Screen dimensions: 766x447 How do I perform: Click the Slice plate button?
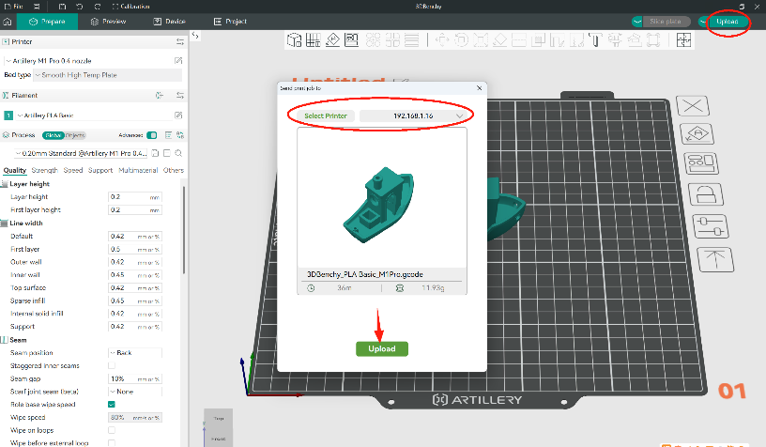click(x=666, y=22)
